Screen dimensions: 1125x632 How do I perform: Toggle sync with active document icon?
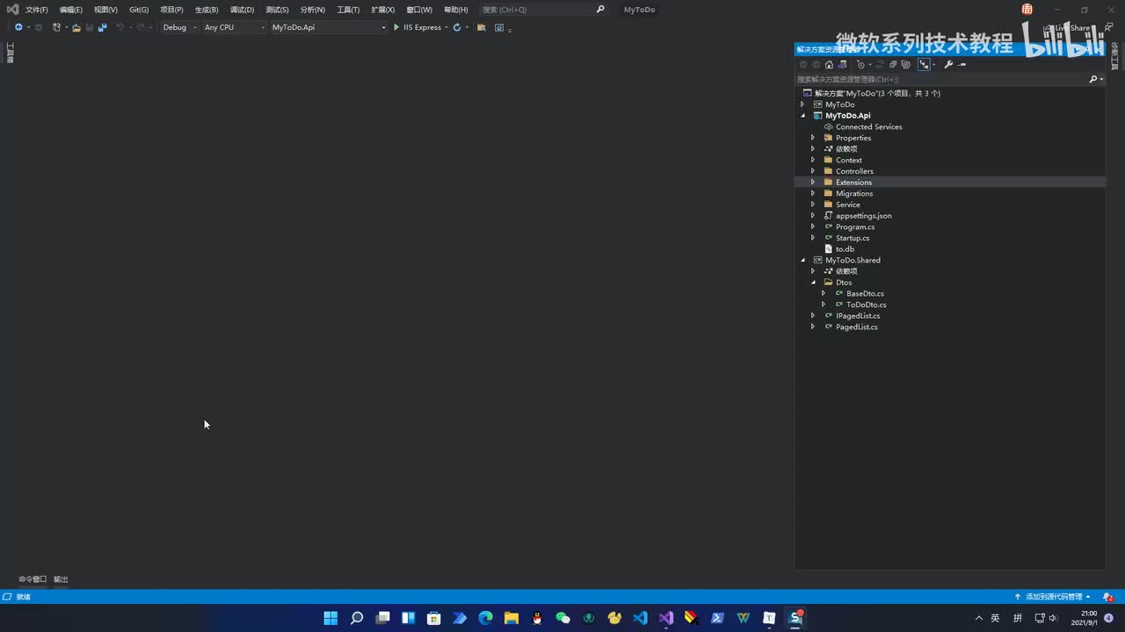point(880,64)
